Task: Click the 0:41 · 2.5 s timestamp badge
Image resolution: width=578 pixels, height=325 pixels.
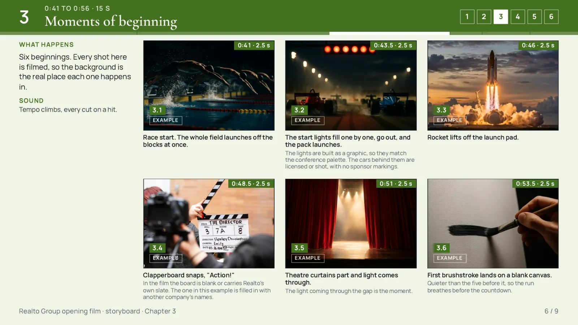Action: (x=254, y=45)
